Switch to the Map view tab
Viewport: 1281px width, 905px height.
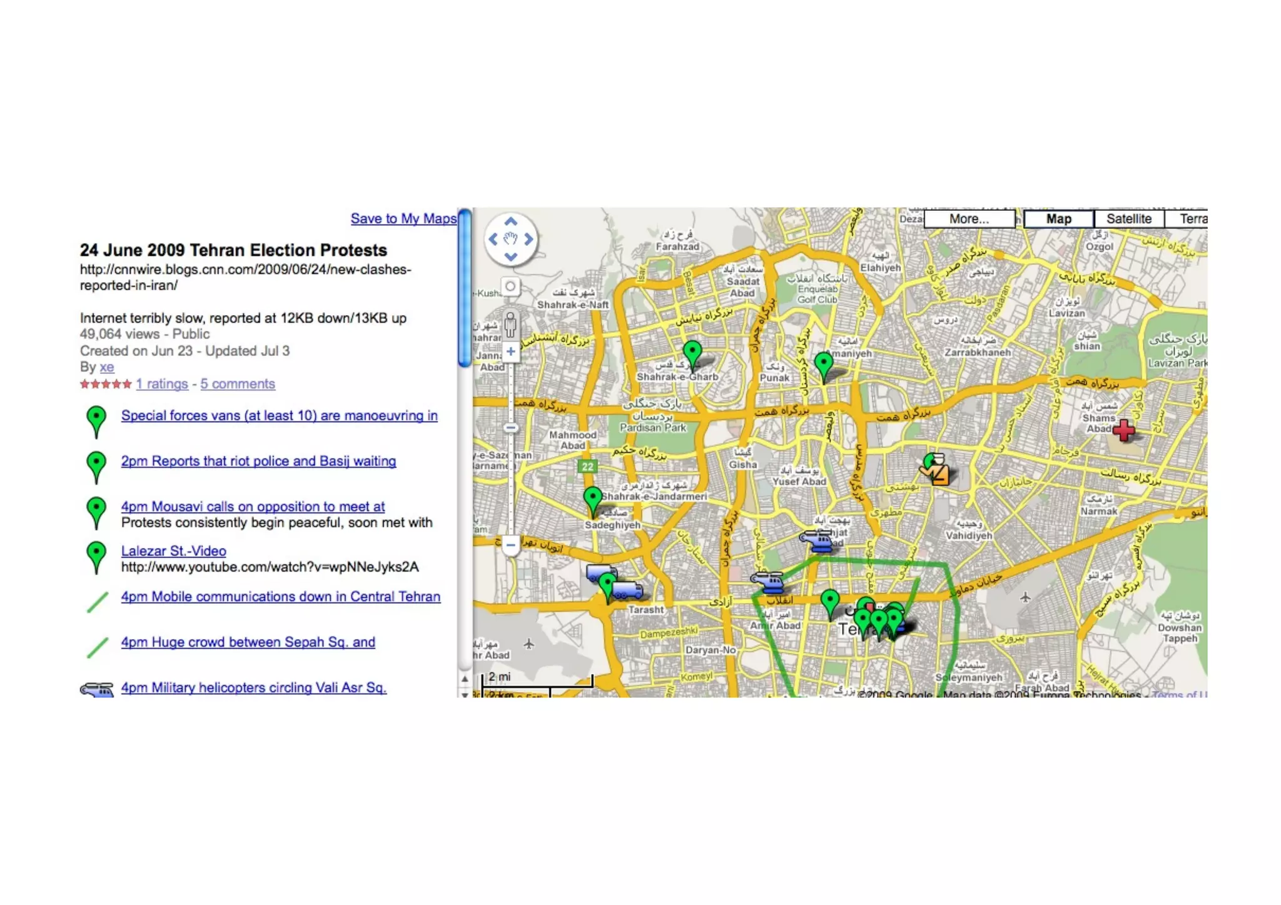[x=1058, y=219]
